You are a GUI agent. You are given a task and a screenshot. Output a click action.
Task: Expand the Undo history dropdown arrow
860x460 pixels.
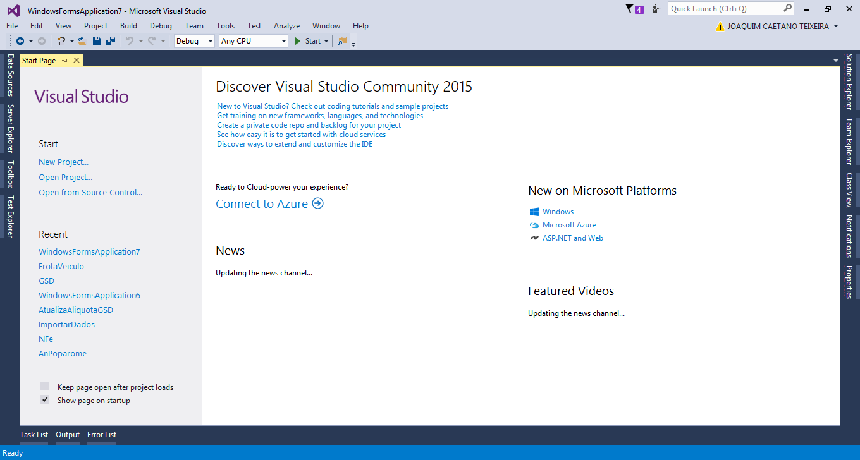point(140,41)
